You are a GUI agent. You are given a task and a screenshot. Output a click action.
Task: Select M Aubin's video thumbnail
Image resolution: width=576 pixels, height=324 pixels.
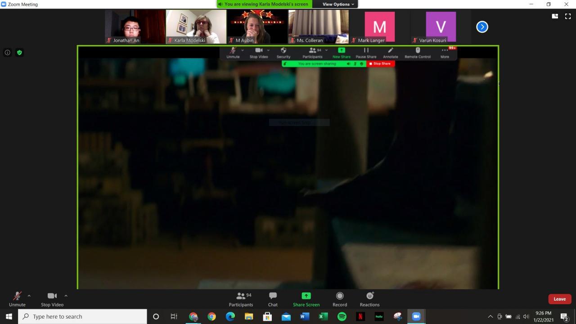[x=257, y=27]
